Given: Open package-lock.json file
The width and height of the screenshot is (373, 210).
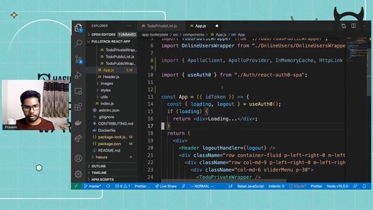Looking at the screenshot, I should 112,137.
